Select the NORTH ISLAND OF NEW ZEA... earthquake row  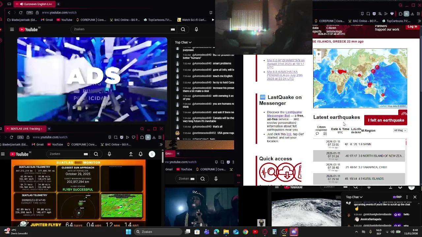coord(359,156)
